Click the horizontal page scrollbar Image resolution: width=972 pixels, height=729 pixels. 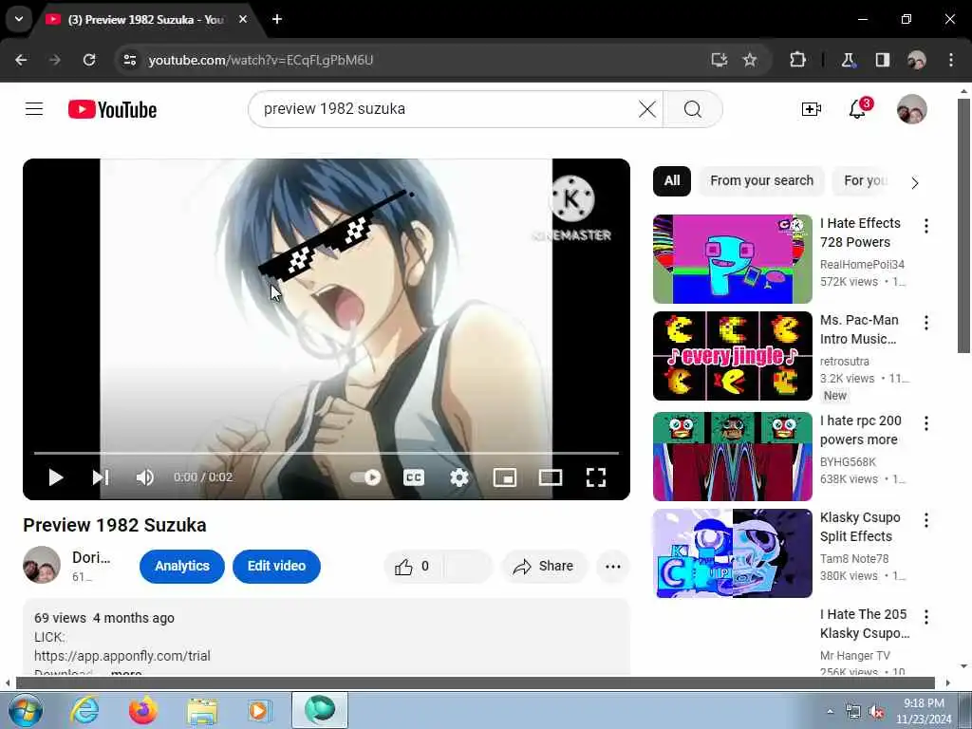(x=475, y=682)
